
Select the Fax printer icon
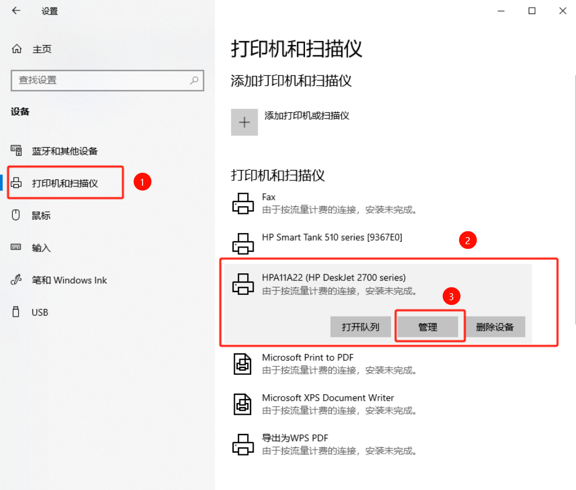point(243,203)
